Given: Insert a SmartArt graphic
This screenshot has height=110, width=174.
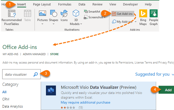Looking at the screenshot, I should [x=92, y=12].
